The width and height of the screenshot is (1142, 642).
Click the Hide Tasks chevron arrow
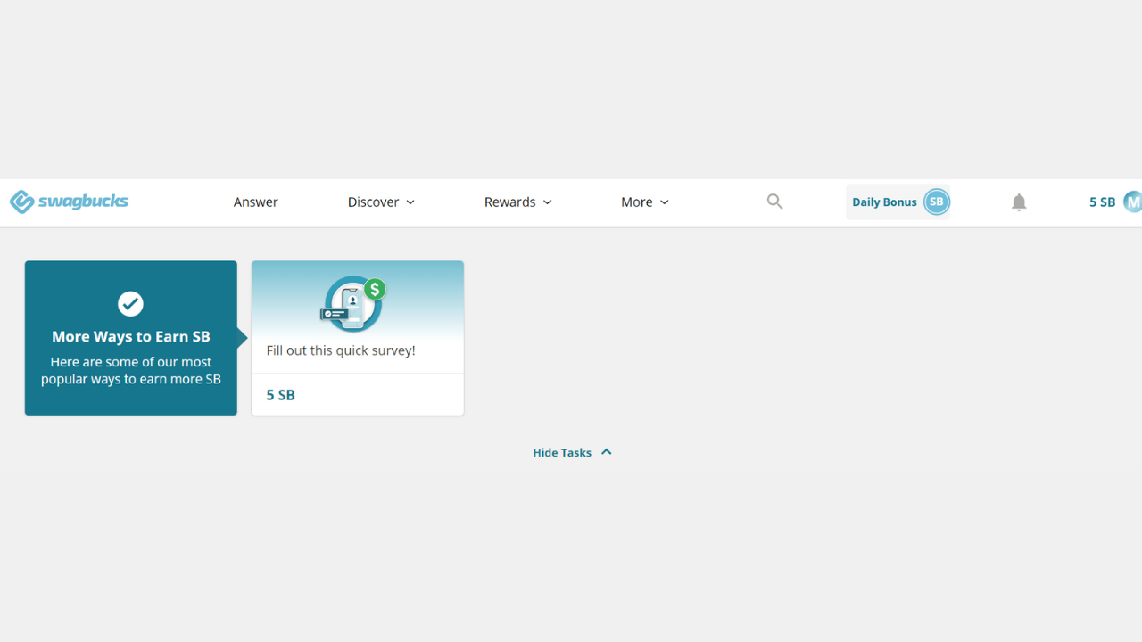pyautogui.click(x=606, y=452)
